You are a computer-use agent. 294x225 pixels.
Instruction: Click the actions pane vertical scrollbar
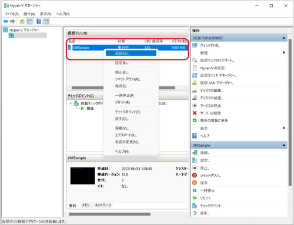coord(290,112)
